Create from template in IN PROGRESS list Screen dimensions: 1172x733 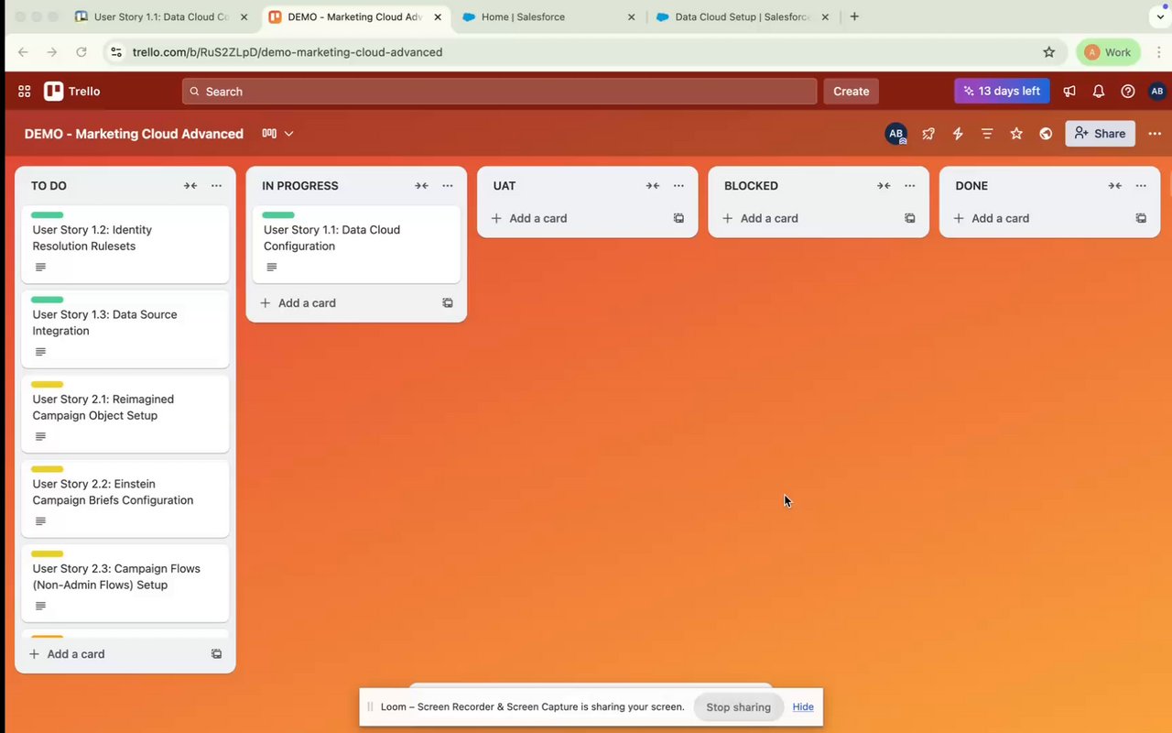(x=448, y=303)
